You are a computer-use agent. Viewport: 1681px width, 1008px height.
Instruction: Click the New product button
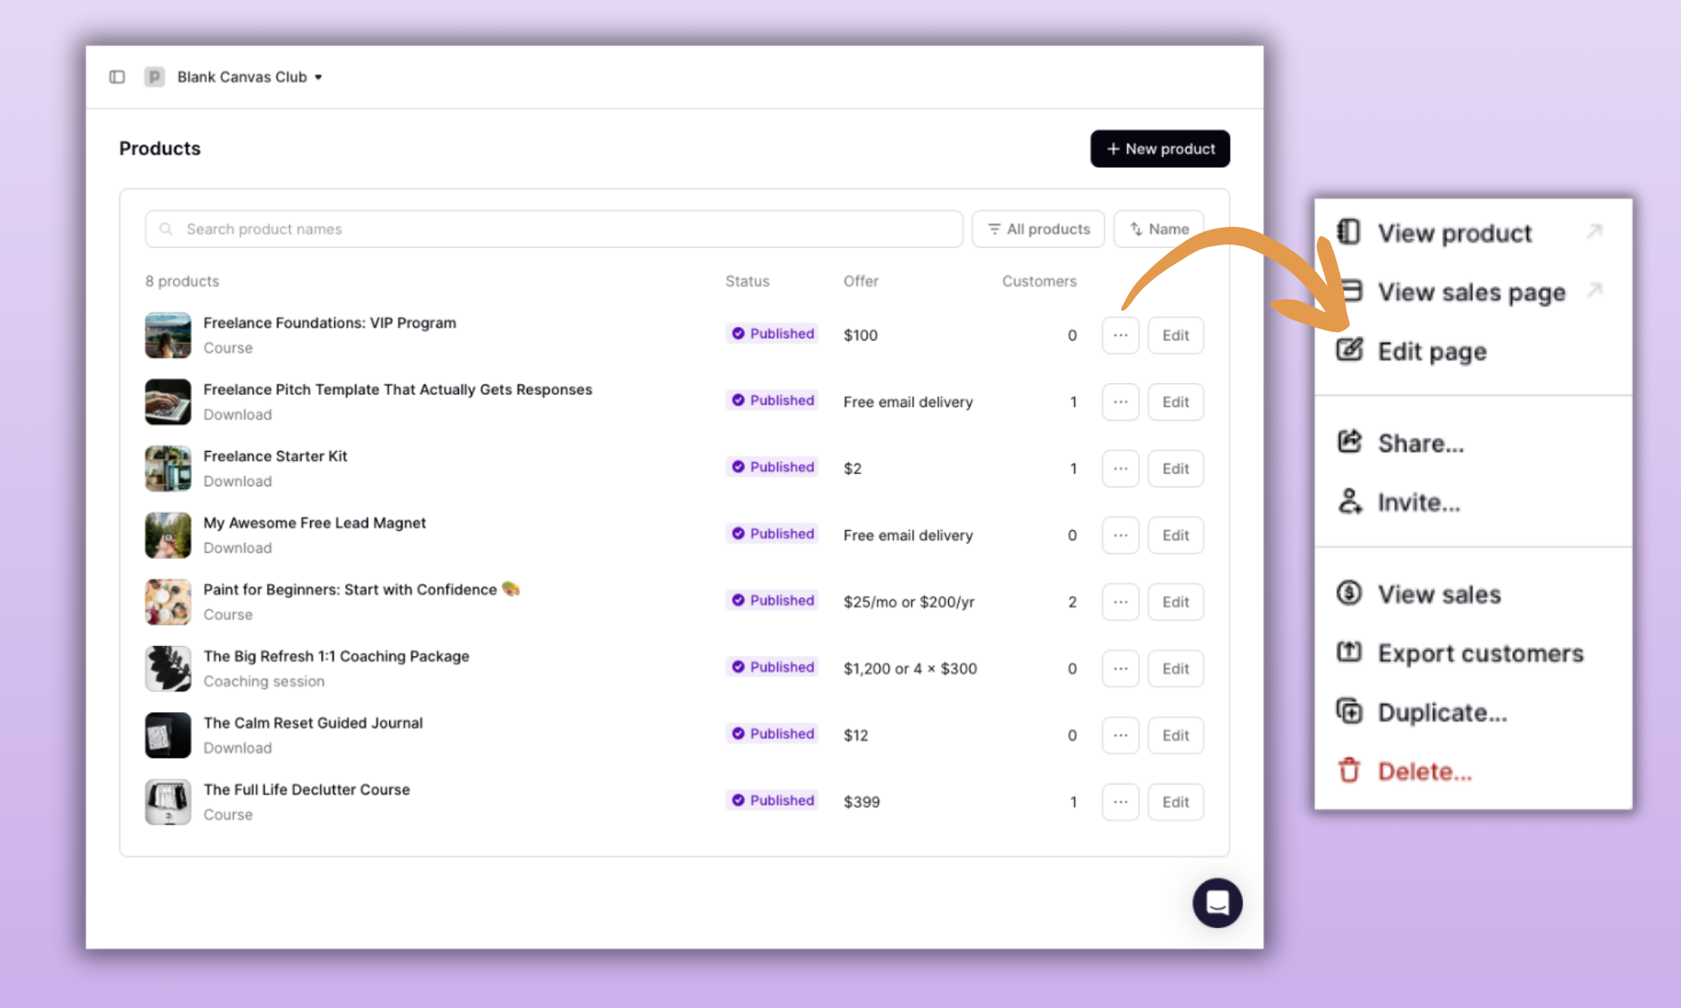1160,149
